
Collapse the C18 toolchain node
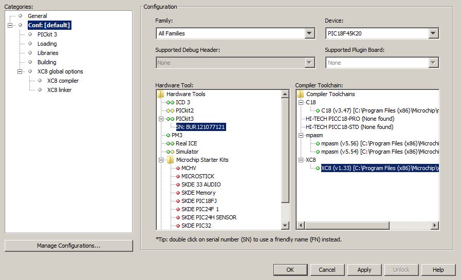click(301, 103)
